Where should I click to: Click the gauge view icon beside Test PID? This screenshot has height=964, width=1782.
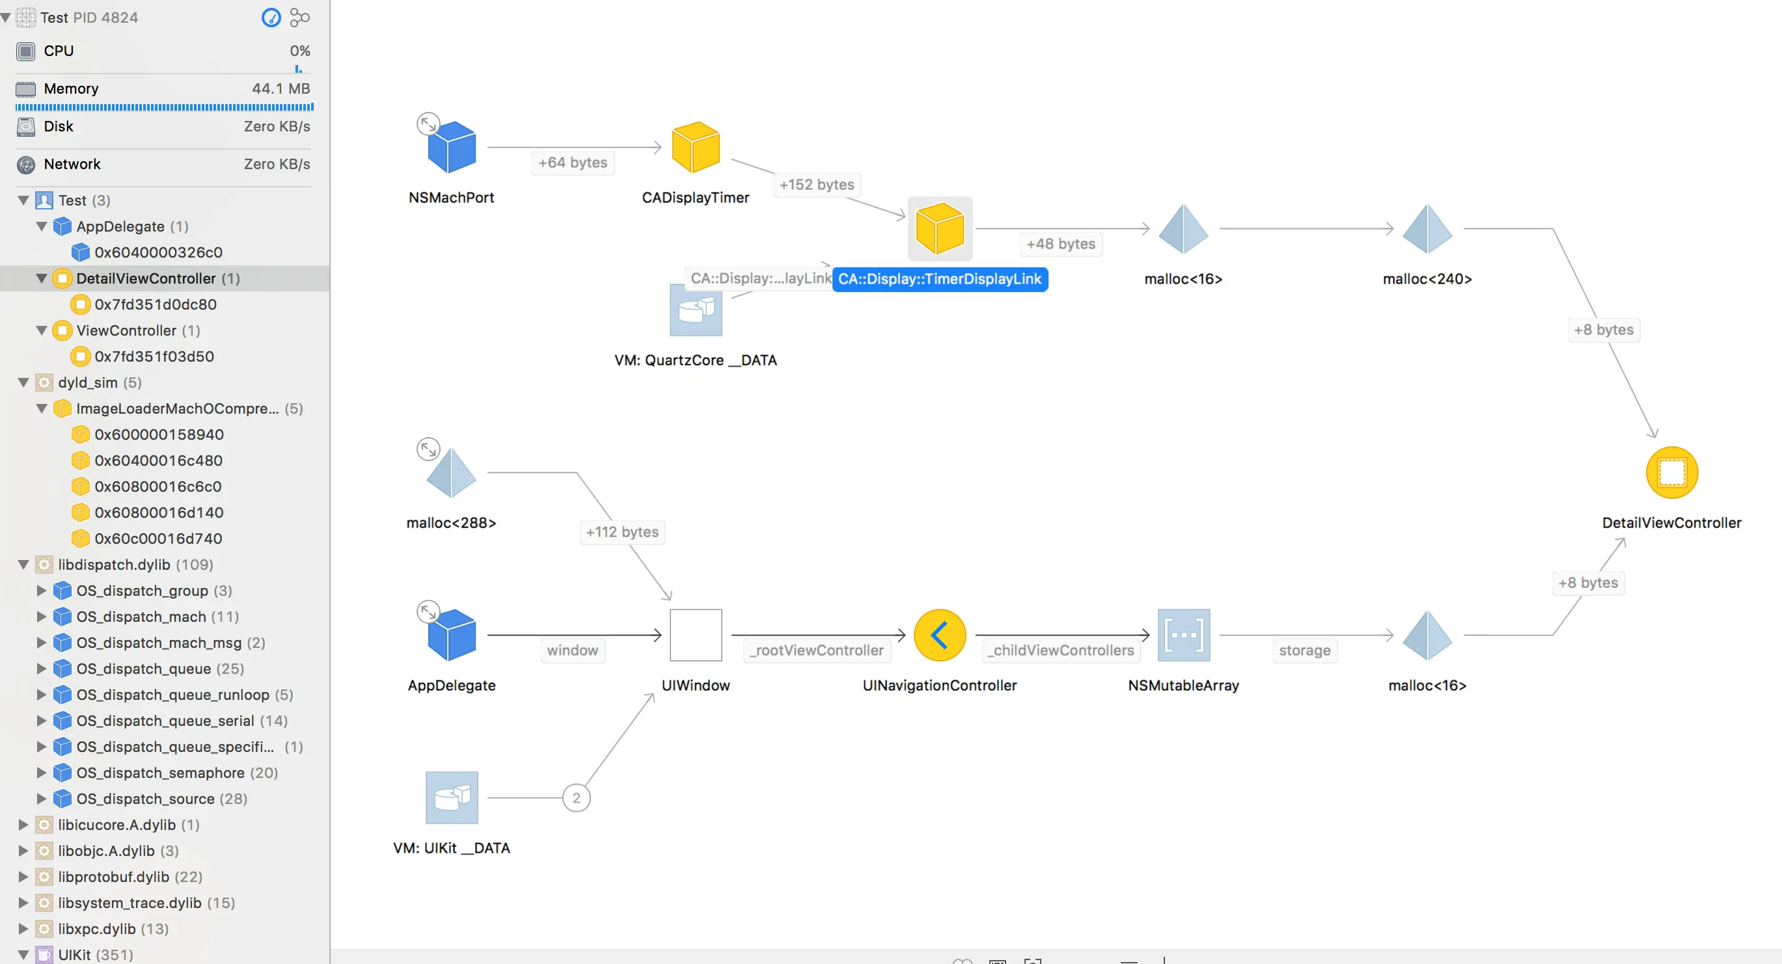[271, 18]
